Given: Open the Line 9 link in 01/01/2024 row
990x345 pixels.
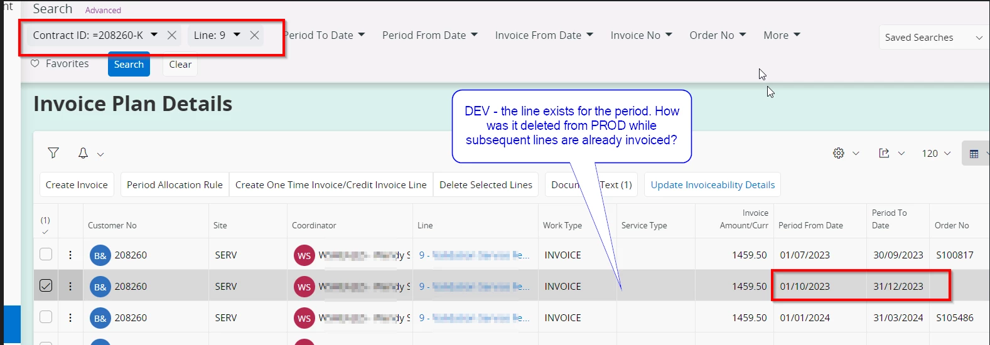Looking at the screenshot, I should (474, 317).
